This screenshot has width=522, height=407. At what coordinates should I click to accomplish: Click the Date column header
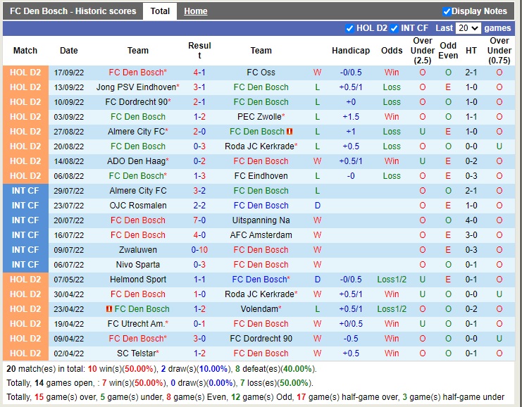pyautogui.click(x=69, y=51)
